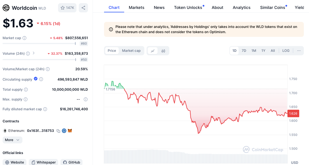309x165 pixels.
Task: Click the 1.626 current price chart label
Action: [293, 113]
